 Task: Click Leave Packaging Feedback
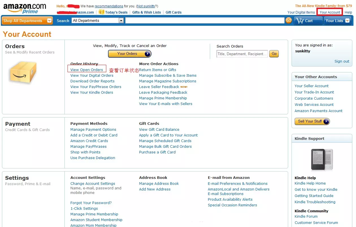pyautogui.click(x=163, y=92)
